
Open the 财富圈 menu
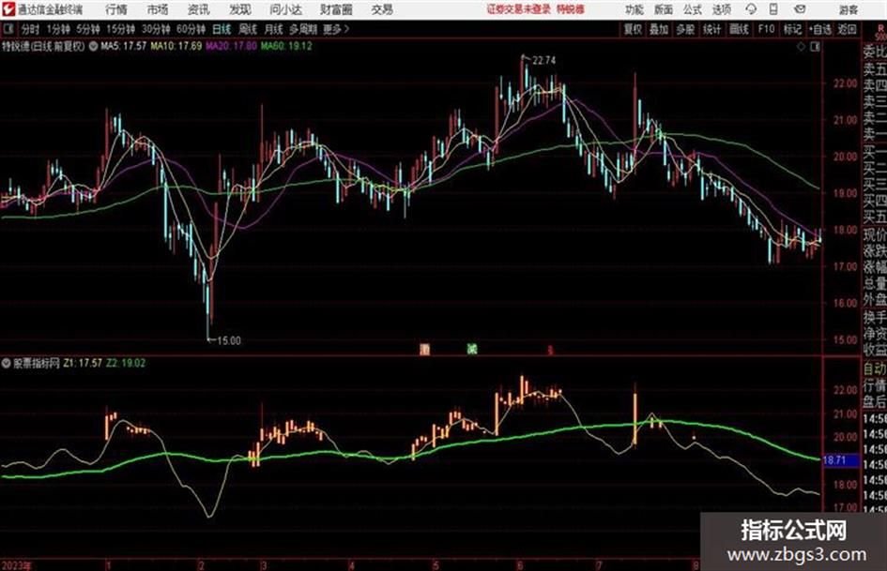(x=336, y=9)
